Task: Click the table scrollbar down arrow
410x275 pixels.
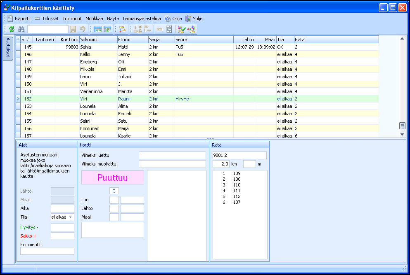Action: pyautogui.click(x=403, y=135)
